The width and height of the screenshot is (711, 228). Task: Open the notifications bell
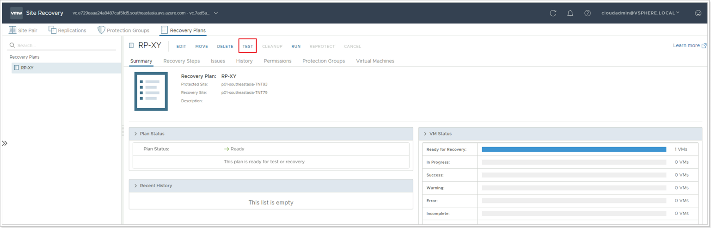coord(570,13)
